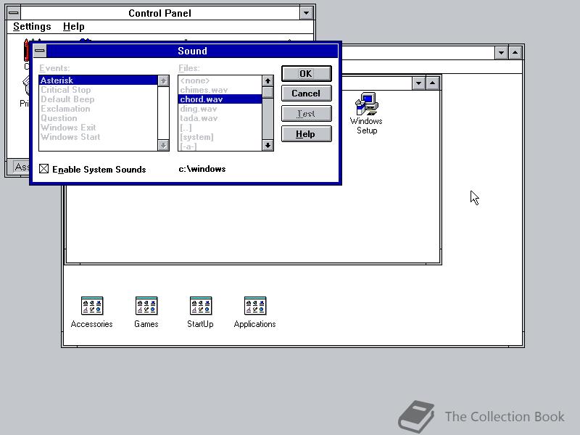The width and height of the screenshot is (580, 435).
Task: Minimize the Control Panel with its arrow button
Action: click(305, 12)
